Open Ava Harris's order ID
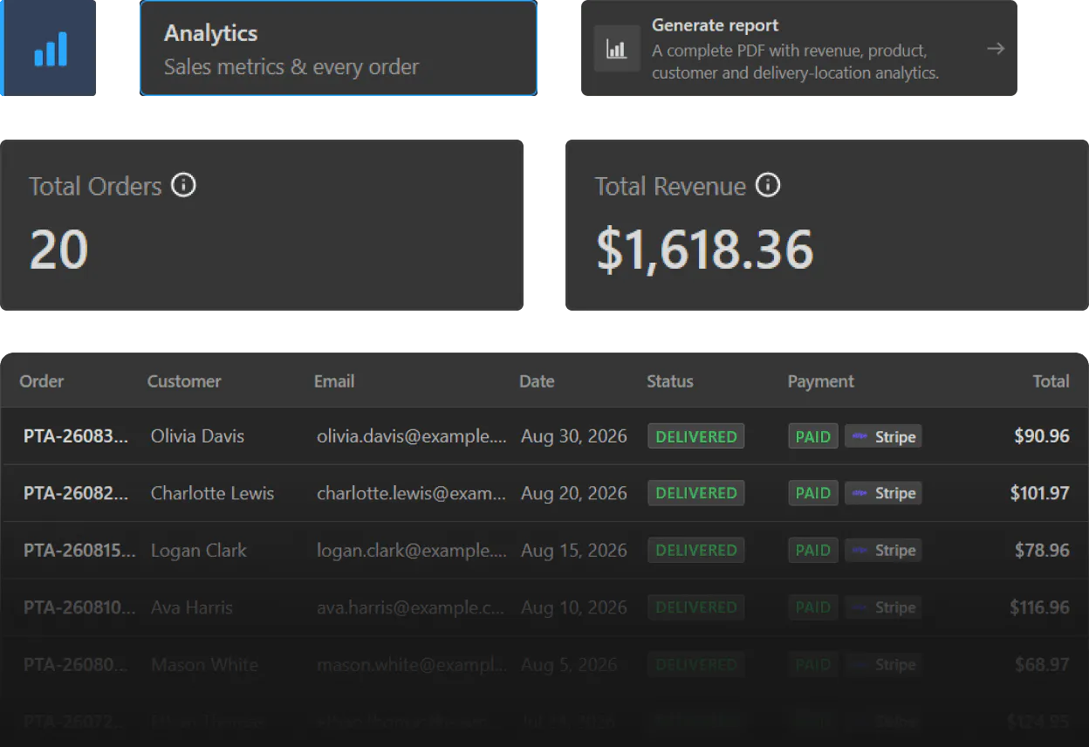Image resolution: width=1089 pixels, height=747 pixels. point(79,607)
